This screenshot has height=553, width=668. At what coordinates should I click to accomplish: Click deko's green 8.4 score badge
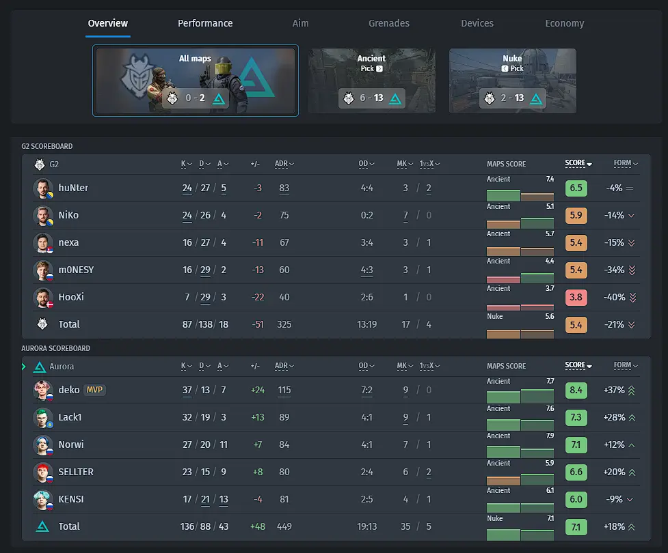point(576,391)
